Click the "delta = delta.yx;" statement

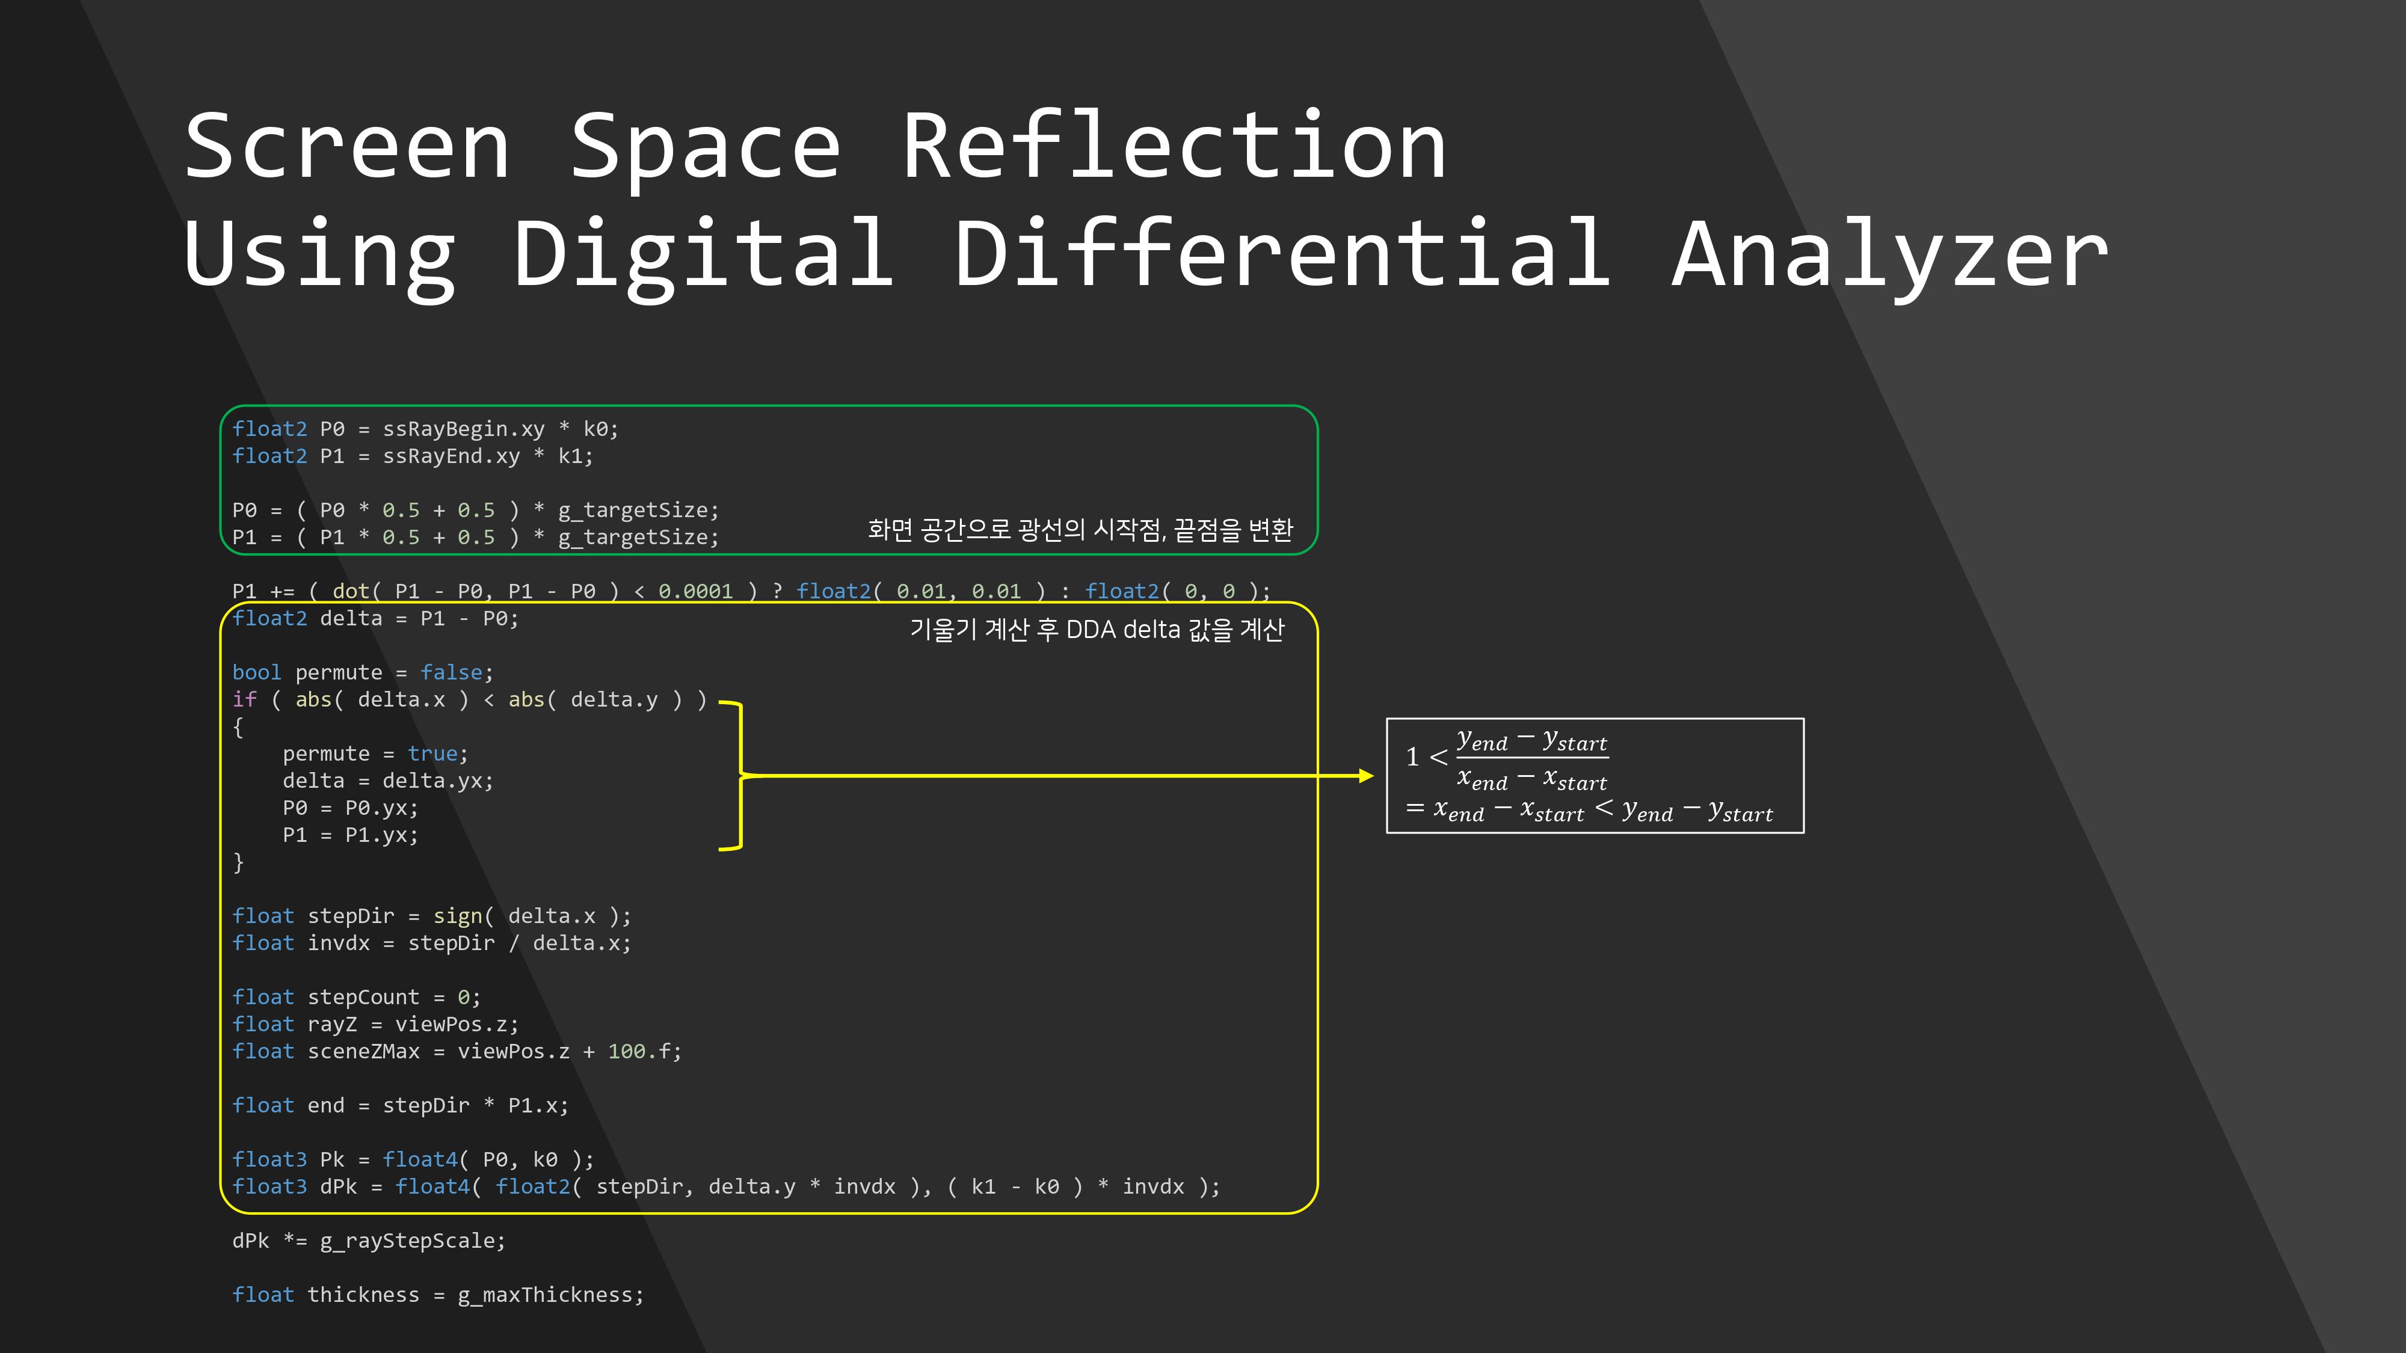pos(387,781)
